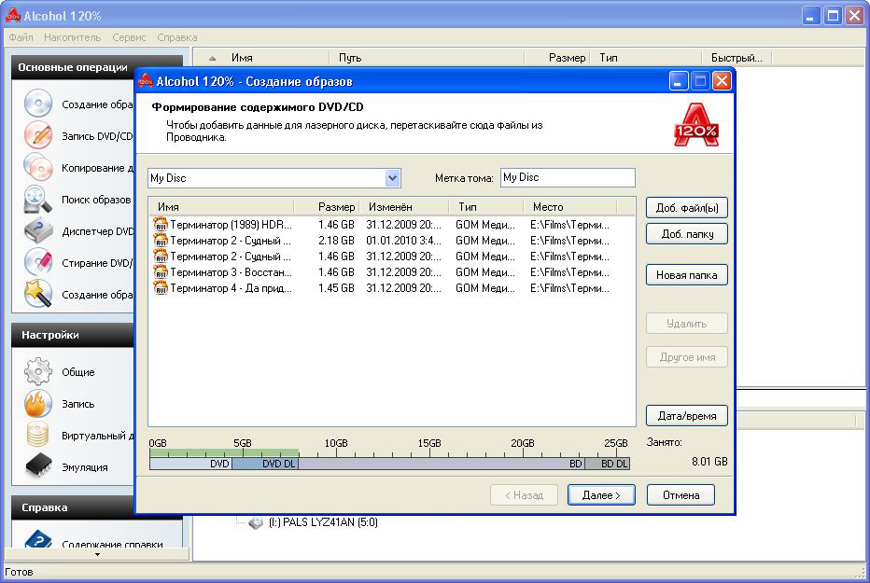Click AVI icon of Терминатор 3 file
The height and width of the screenshot is (583, 870).
pyautogui.click(x=161, y=272)
